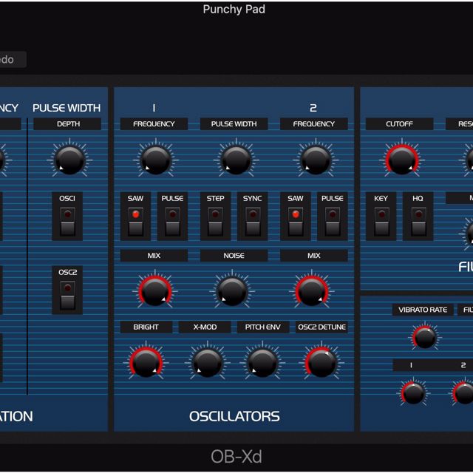This screenshot has width=473, height=473.
Task: Toggle the OSC2 pulse width modulation switch
Action: [x=67, y=296]
